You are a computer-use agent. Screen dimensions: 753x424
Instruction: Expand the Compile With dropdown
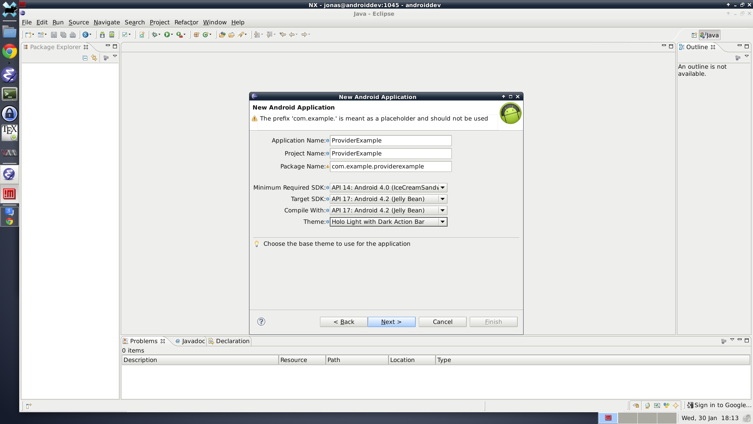442,210
